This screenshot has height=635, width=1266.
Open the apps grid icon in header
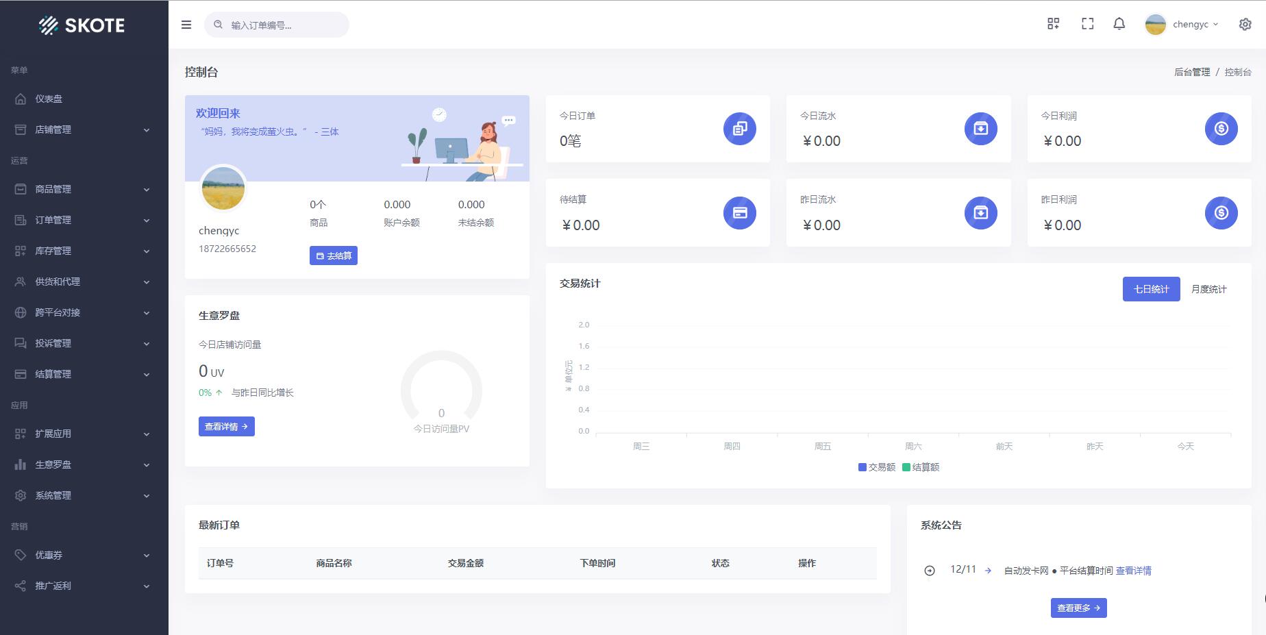coord(1053,24)
